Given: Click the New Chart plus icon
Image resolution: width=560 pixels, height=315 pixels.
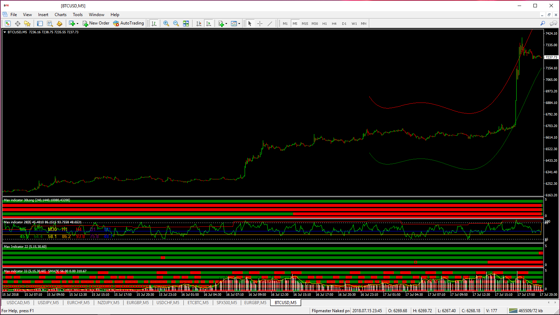Looking at the screenshot, I should pos(72,23).
